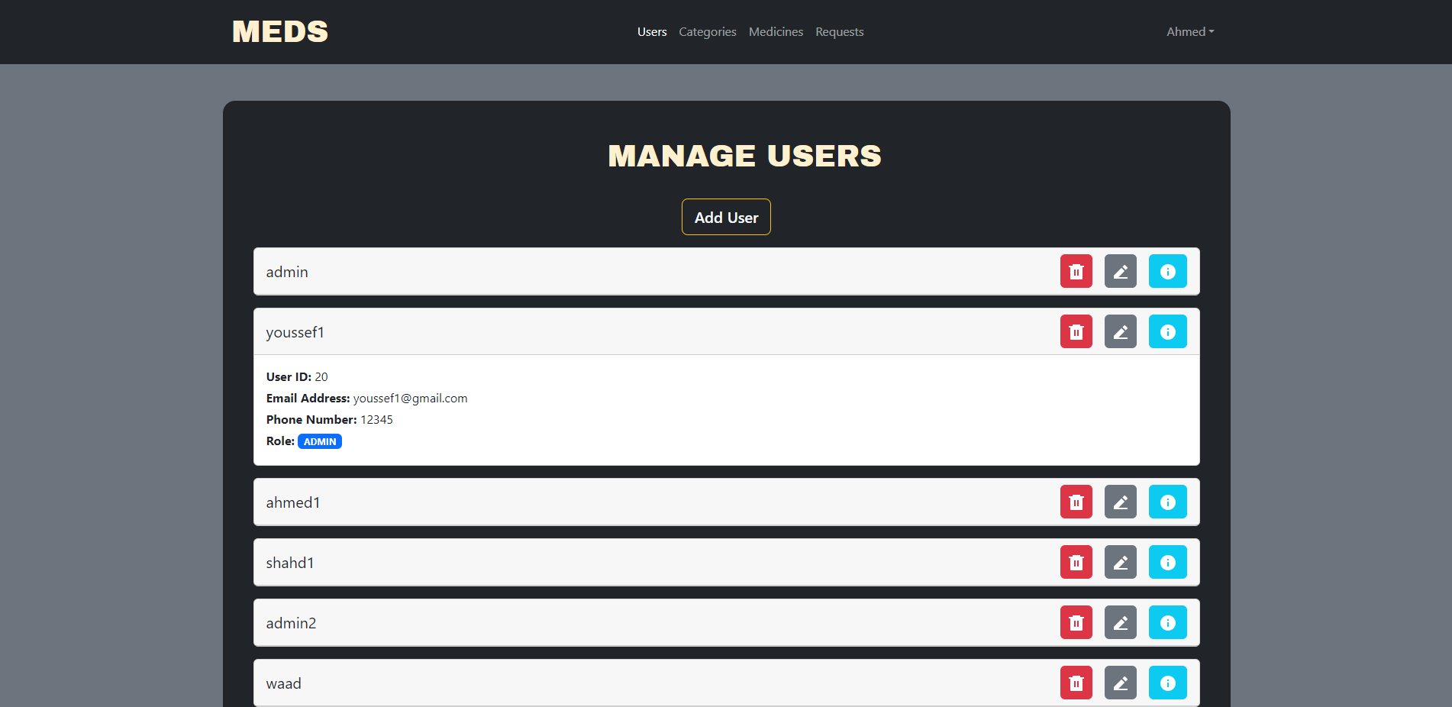Edit the ahmed1 user
1452x707 pixels.
pyautogui.click(x=1121, y=502)
